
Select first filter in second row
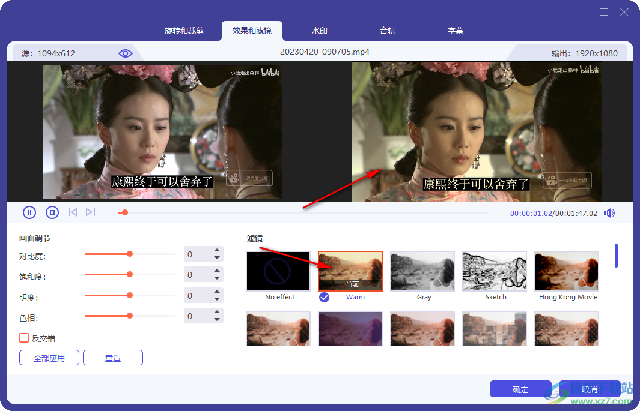click(x=278, y=328)
